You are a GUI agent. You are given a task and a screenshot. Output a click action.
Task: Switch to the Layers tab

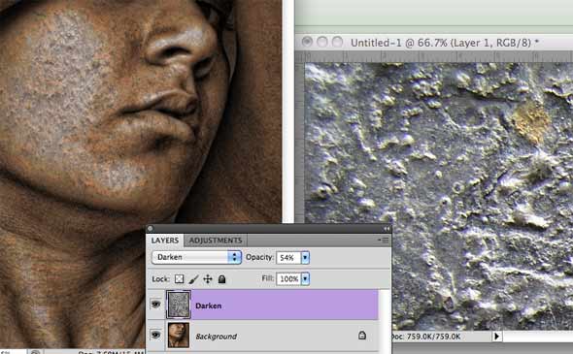tap(165, 241)
